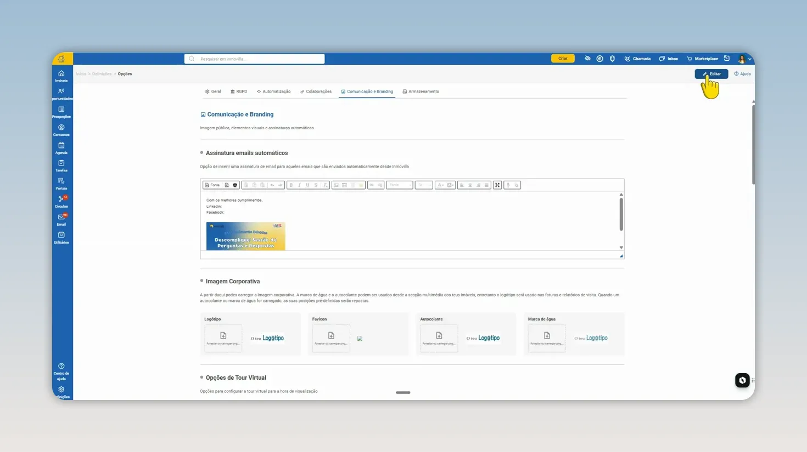Click the Editar button
The height and width of the screenshot is (452, 807).
pos(711,74)
